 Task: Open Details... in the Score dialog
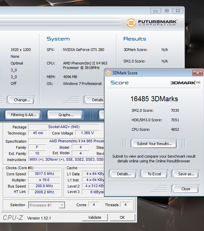[124, 174]
